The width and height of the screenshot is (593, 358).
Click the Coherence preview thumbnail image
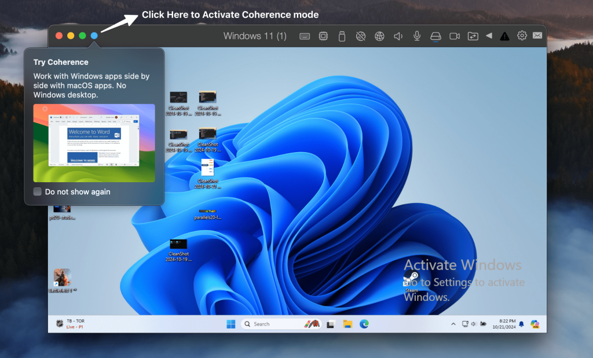pyautogui.click(x=94, y=143)
